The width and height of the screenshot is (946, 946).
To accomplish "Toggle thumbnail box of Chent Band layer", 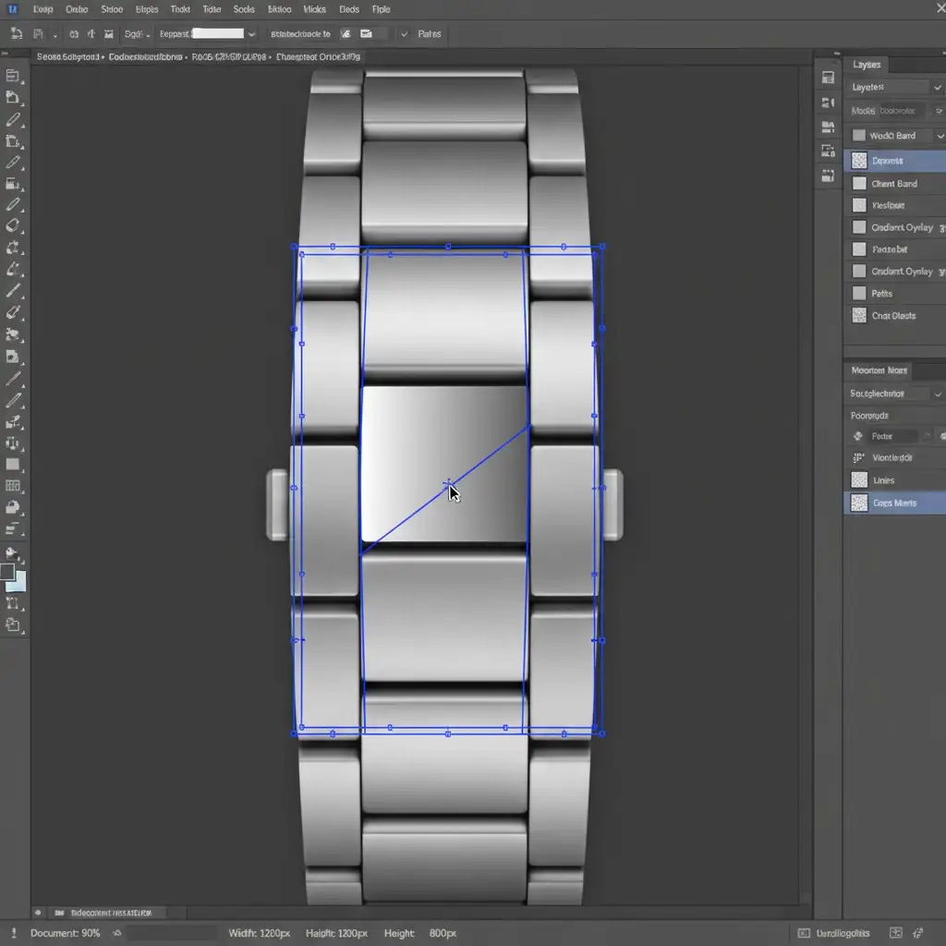I will [x=859, y=184].
